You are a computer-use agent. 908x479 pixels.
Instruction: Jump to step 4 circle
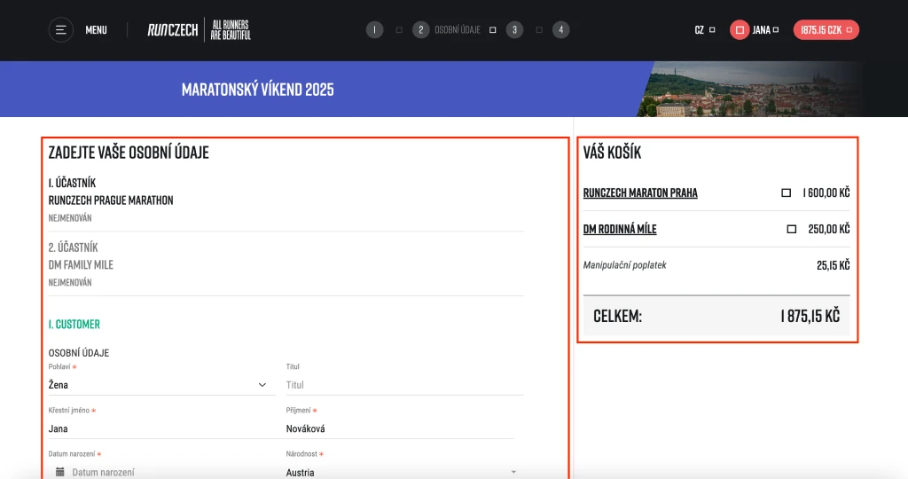pyautogui.click(x=560, y=30)
